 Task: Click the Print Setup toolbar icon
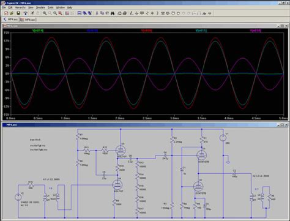tap(119, 13)
